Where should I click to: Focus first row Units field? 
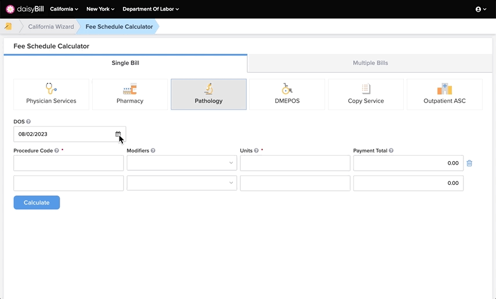point(295,163)
